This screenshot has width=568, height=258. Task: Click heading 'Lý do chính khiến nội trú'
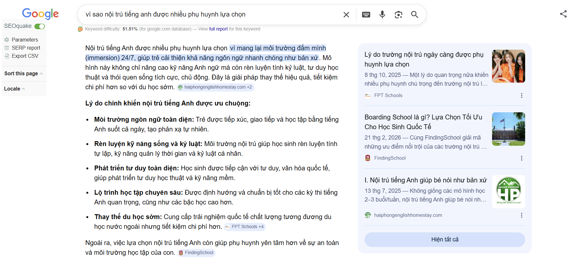(x=168, y=103)
